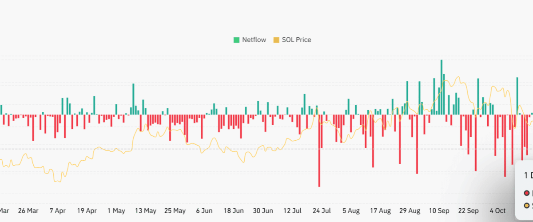The image size is (533, 222).
Task: Click the red dot in the tooltip
Action: [x=527, y=193]
